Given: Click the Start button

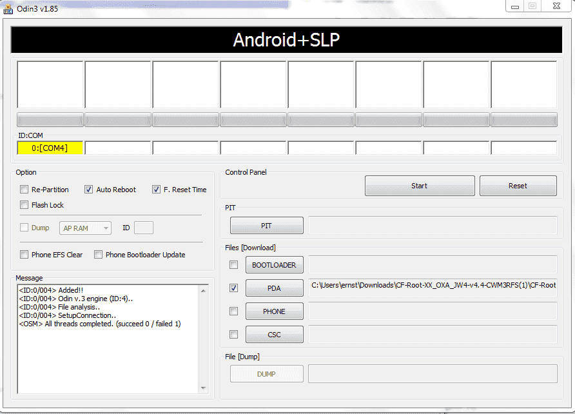Looking at the screenshot, I should 420,186.
